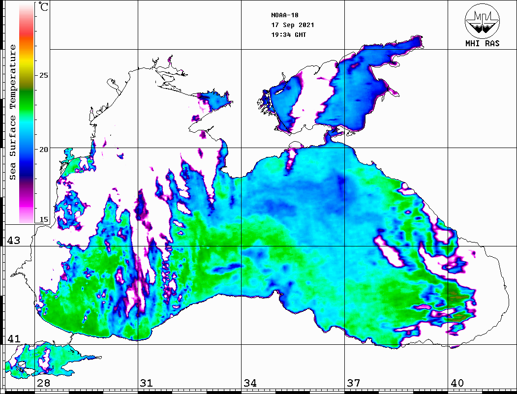517x394 pixels.
Task: Click longitude label 34
Action: click(x=250, y=383)
